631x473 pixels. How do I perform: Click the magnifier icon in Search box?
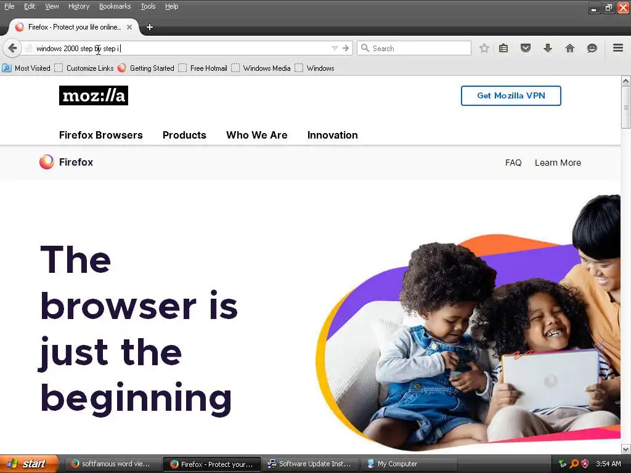point(365,48)
